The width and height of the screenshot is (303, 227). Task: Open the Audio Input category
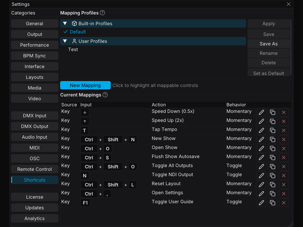(x=35, y=137)
